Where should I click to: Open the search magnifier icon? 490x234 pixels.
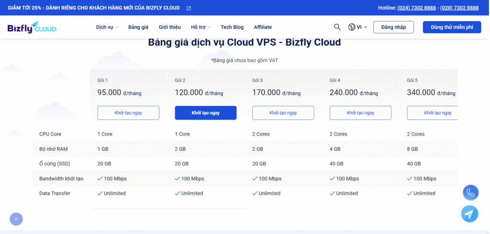click(x=337, y=27)
